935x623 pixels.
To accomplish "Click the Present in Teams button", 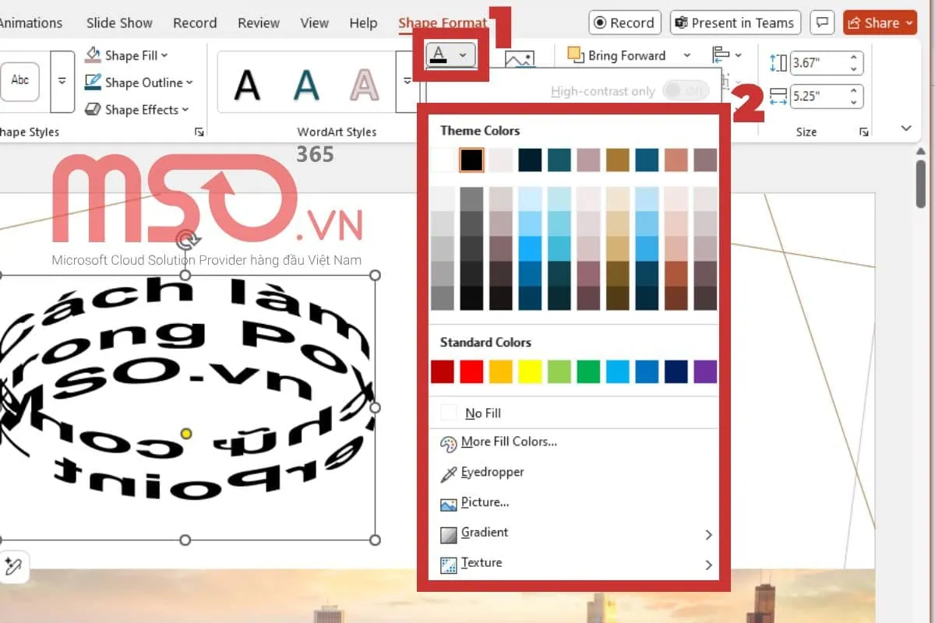I will tap(734, 23).
